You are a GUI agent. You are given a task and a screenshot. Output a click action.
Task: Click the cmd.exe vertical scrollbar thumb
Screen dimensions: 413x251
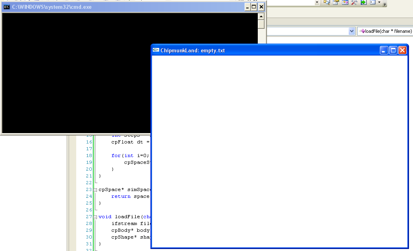pyautogui.click(x=261, y=24)
